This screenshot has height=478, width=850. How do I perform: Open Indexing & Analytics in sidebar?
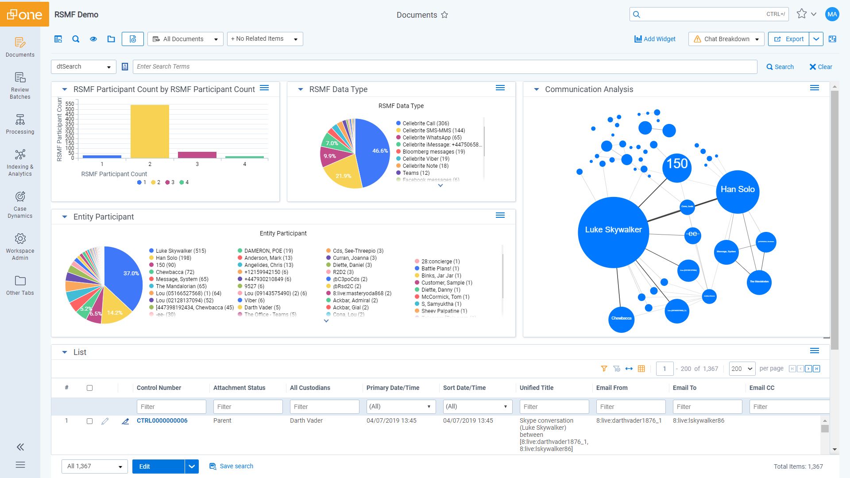20,162
